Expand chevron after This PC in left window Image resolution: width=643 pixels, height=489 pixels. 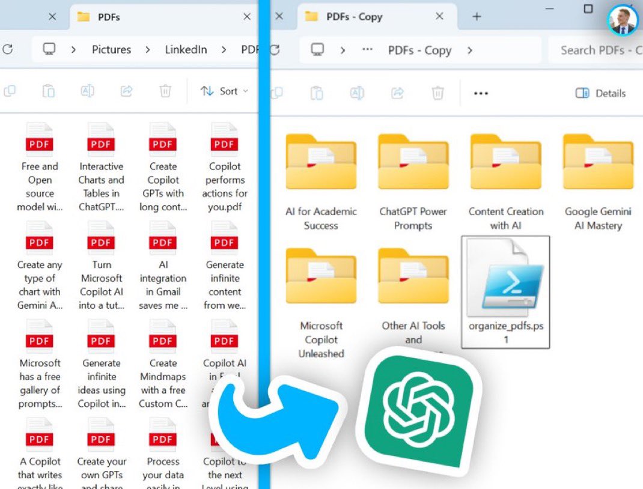[73, 50]
